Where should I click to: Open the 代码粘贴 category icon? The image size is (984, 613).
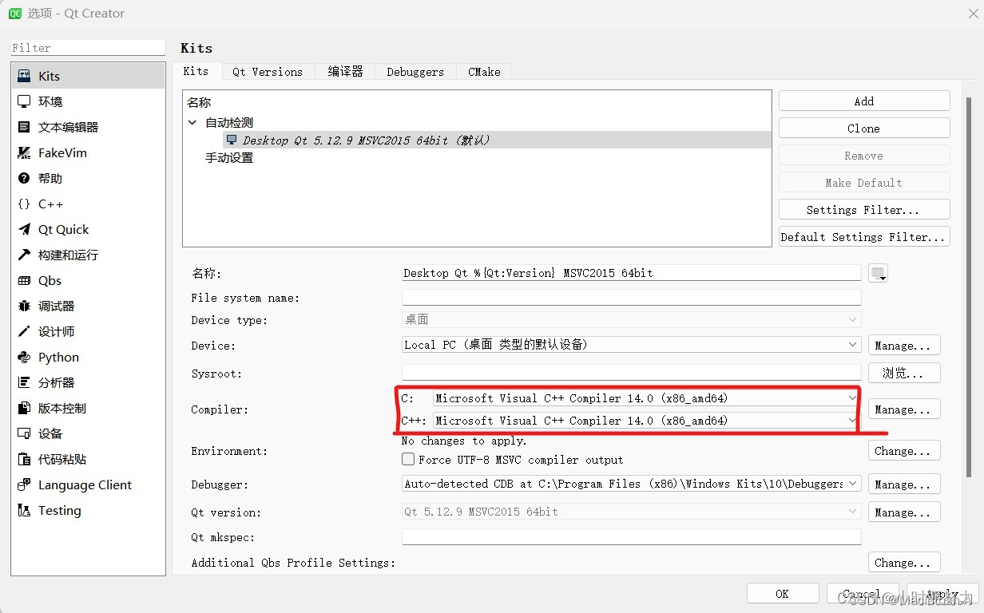24,459
